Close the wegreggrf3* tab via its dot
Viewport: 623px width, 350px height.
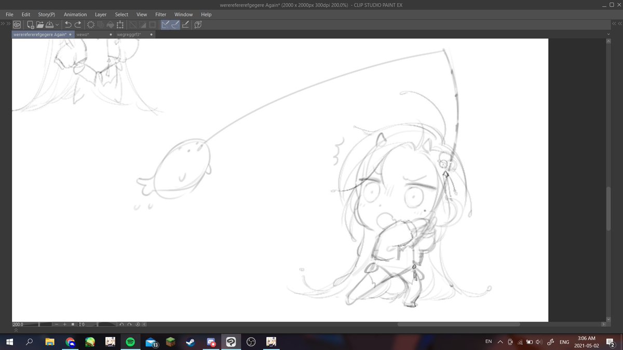(x=151, y=35)
